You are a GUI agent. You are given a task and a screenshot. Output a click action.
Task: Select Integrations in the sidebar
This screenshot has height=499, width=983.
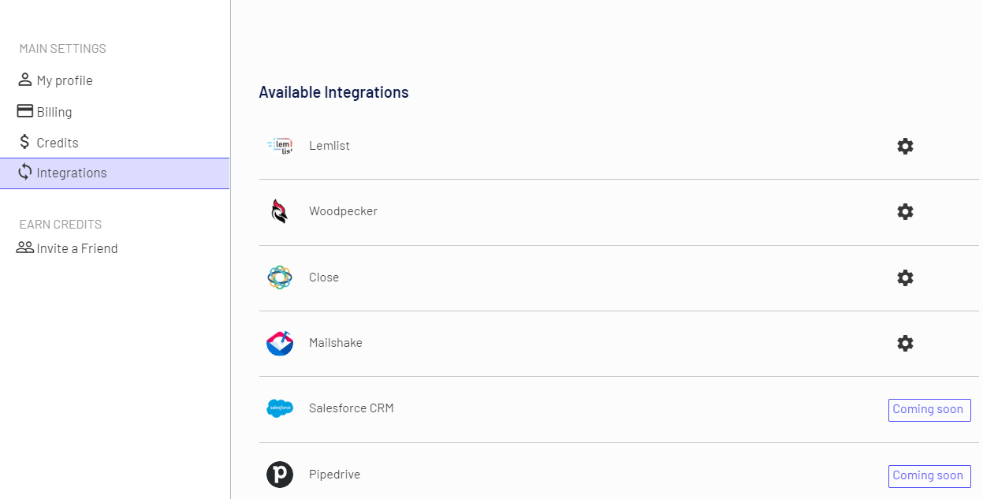click(x=71, y=173)
